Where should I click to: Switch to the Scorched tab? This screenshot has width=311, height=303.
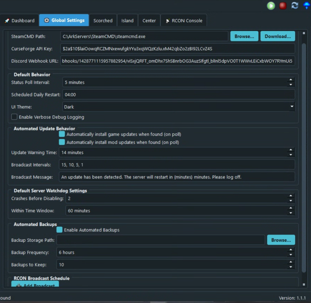tap(103, 20)
